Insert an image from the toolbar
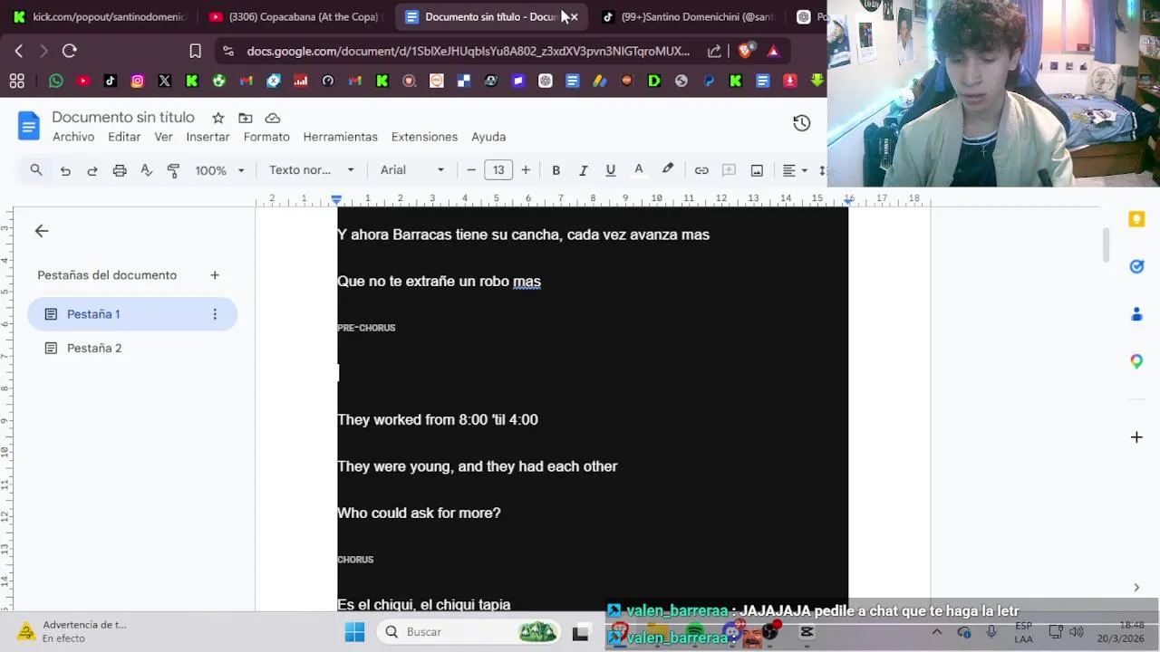Image resolution: width=1160 pixels, height=652 pixels. pyautogui.click(x=757, y=170)
